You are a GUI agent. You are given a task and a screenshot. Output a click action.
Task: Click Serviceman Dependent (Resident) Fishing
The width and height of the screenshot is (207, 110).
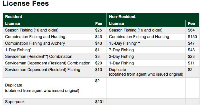pyautogui.click(x=43, y=70)
